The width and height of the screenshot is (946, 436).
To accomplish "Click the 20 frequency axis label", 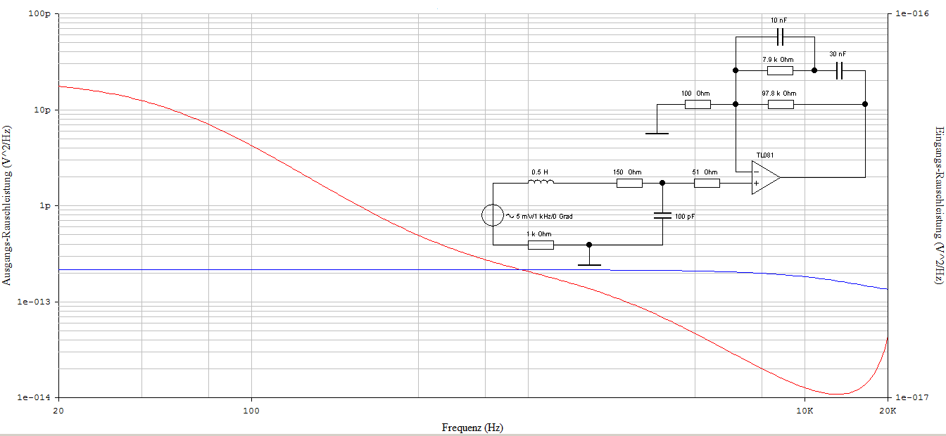I will click(x=58, y=411).
